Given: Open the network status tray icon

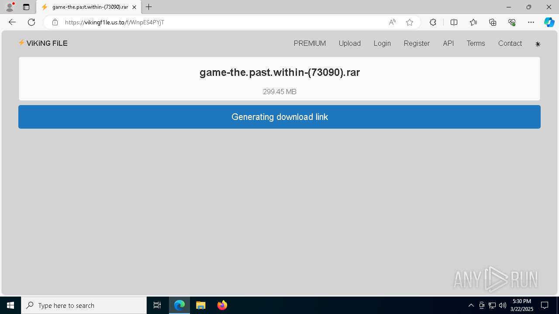Looking at the screenshot, I should 492,305.
